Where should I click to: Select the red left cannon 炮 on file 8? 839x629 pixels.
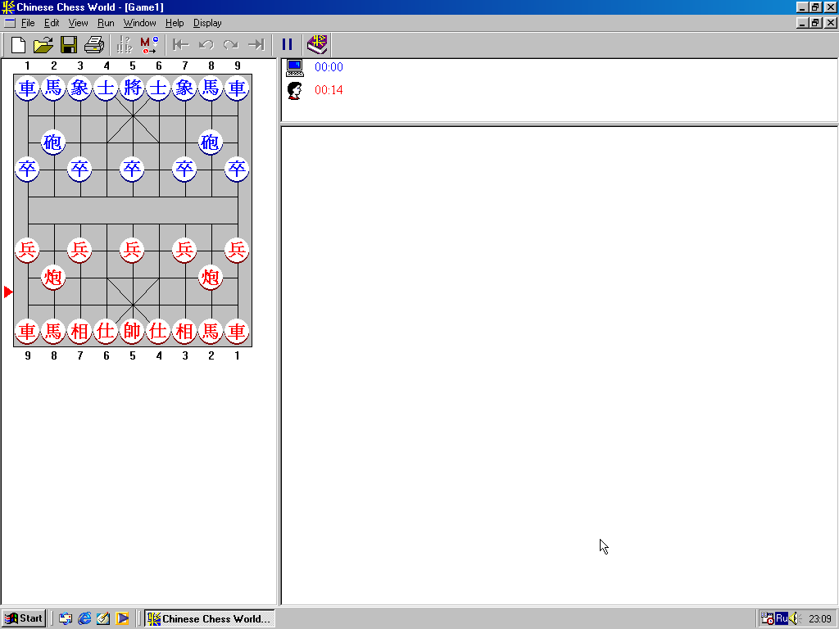pyautogui.click(x=53, y=277)
